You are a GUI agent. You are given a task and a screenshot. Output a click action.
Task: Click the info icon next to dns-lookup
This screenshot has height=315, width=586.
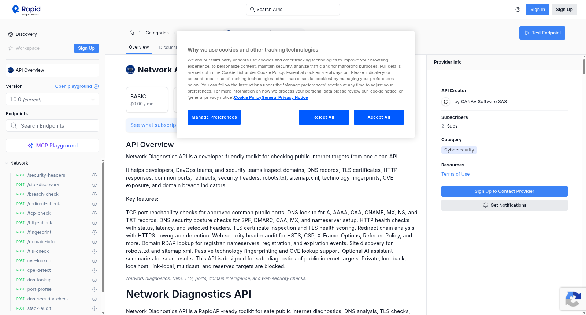[94, 280]
